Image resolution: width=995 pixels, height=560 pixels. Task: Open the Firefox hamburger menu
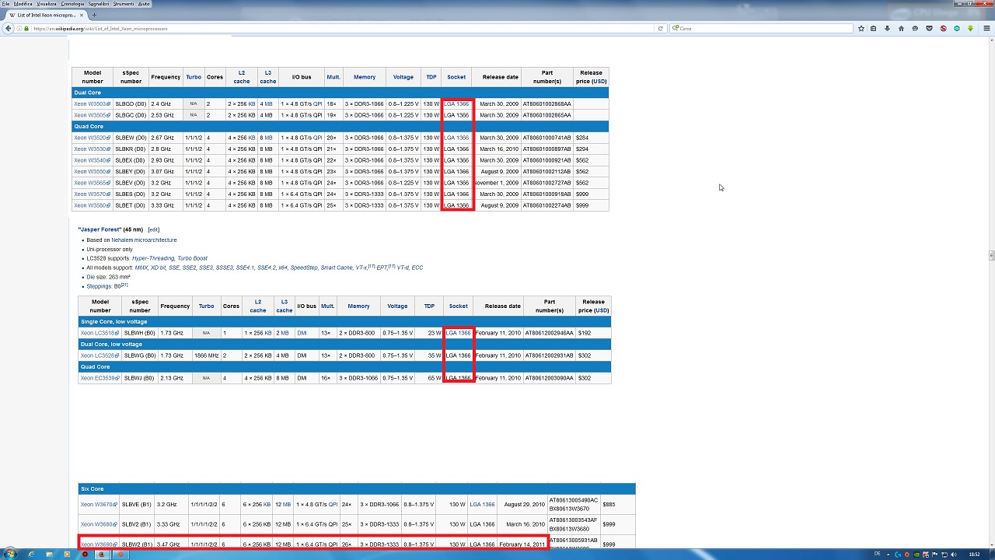pyautogui.click(x=986, y=28)
